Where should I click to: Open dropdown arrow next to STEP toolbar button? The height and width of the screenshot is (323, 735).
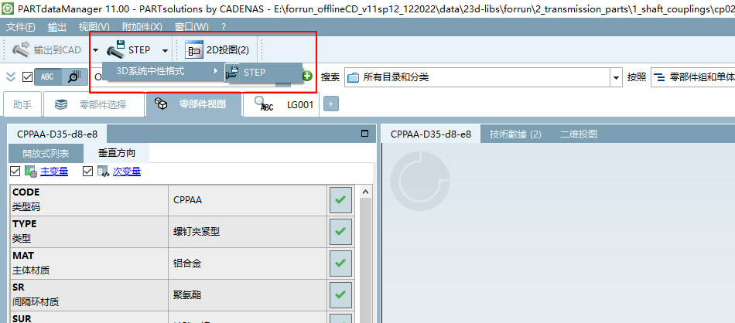click(x=165, y=50)
